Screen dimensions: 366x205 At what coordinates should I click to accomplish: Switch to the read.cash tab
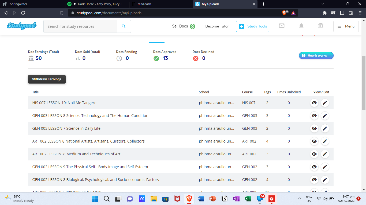[161, 4]
